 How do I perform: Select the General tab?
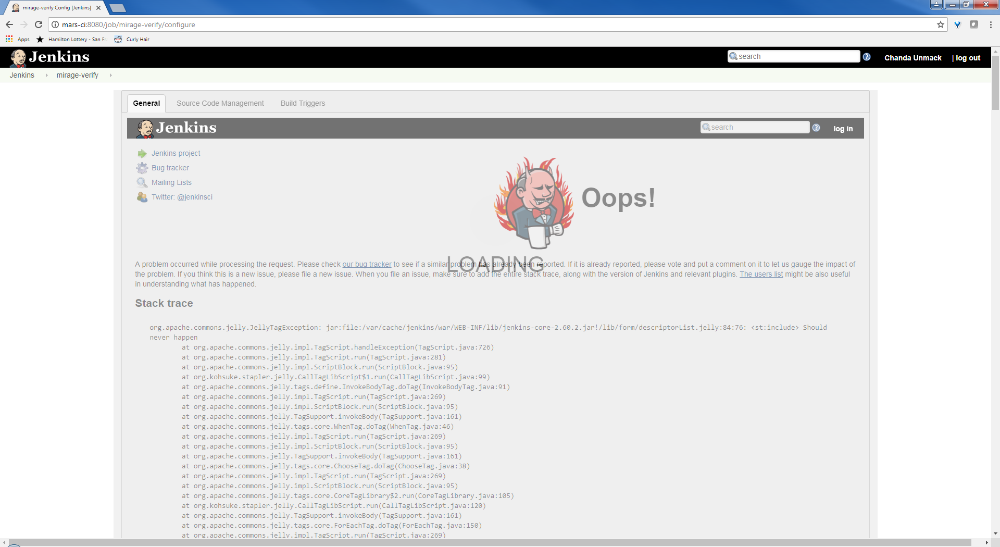pos(146,103)
